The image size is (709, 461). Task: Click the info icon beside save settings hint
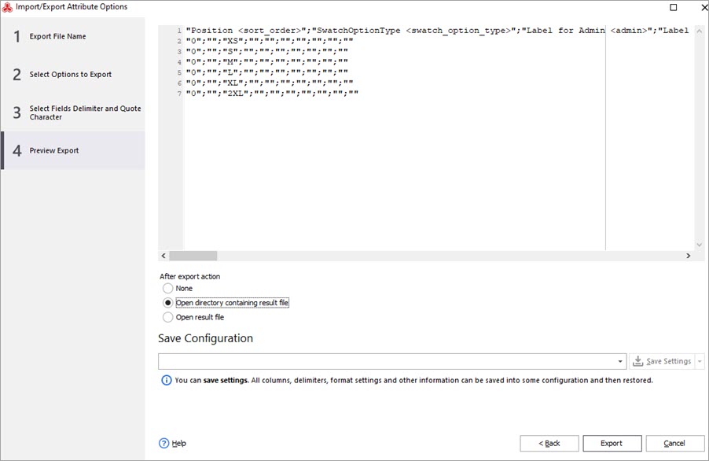click(167, 381)
